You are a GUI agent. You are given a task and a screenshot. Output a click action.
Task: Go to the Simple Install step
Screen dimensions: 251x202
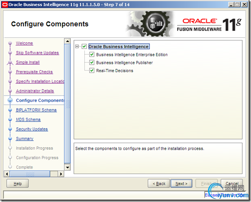[28, 62]
